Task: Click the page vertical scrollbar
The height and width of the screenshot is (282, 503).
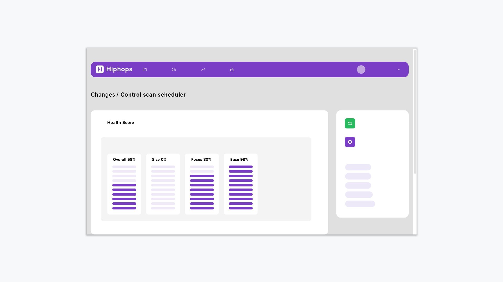Action: 415,112
